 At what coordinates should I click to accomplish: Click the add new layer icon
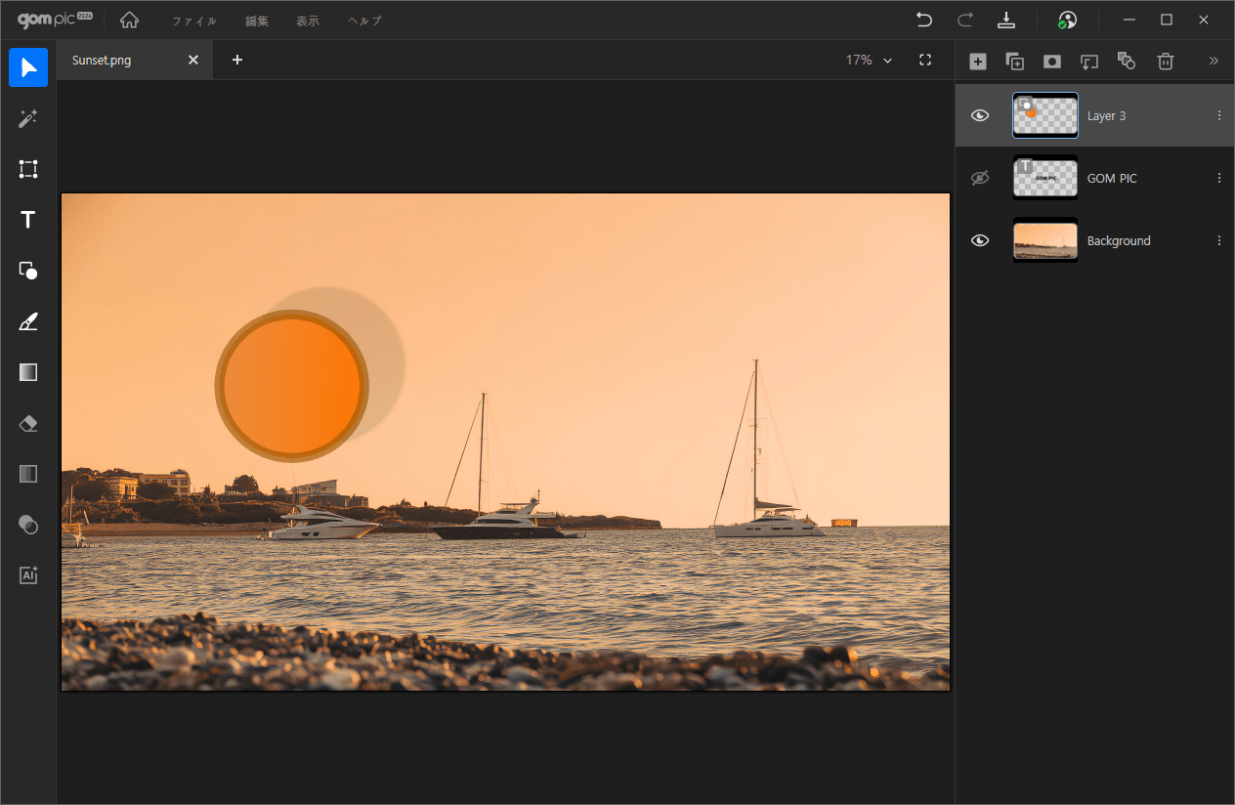pyautogui.click(x=978, y=61)
